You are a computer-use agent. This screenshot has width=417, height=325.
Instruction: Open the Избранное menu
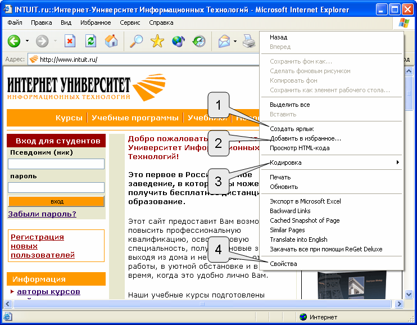coord(96,22)
